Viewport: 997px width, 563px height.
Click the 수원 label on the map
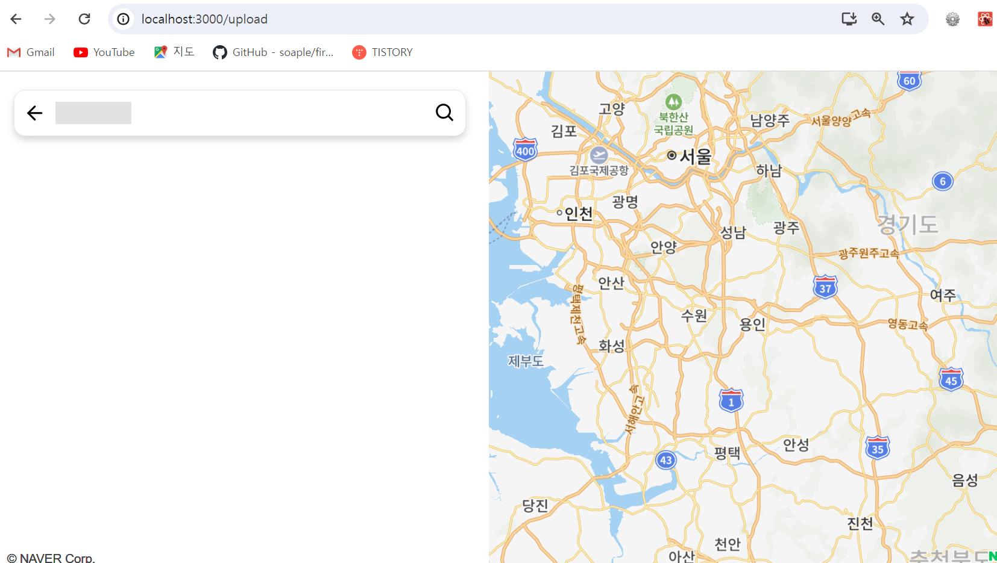[x=694, y=315]
